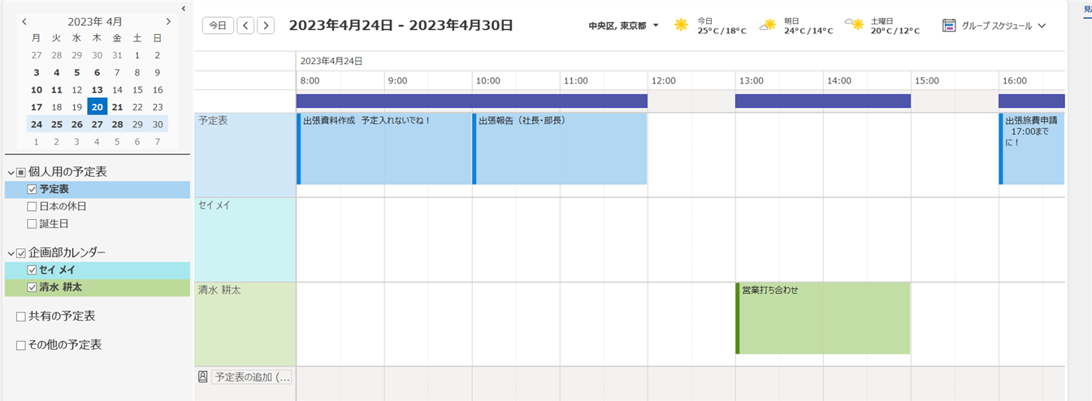Image resolution: width=1092 pixels, height=401 pixels.
Task: Select April 20 in the mini calendar
Action: (97, 107)
